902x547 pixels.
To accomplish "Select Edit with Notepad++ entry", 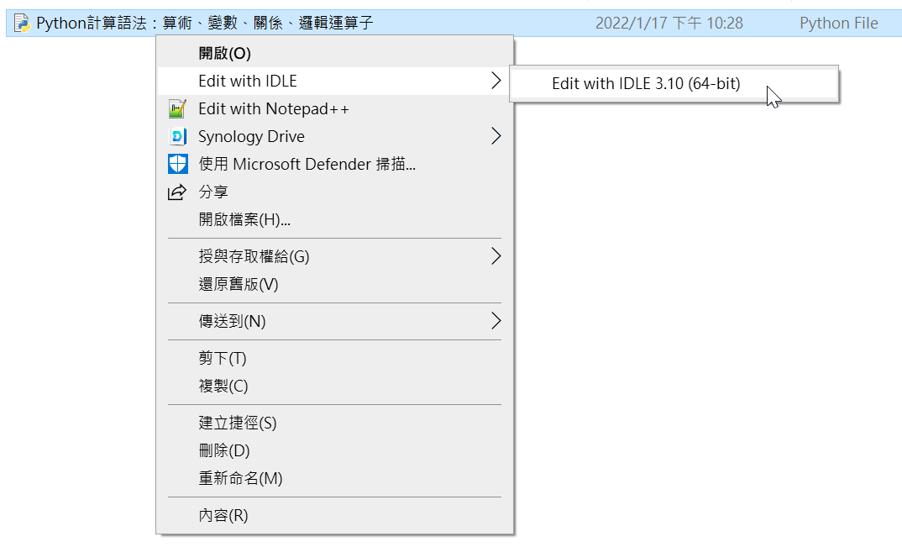I will 335,109.
